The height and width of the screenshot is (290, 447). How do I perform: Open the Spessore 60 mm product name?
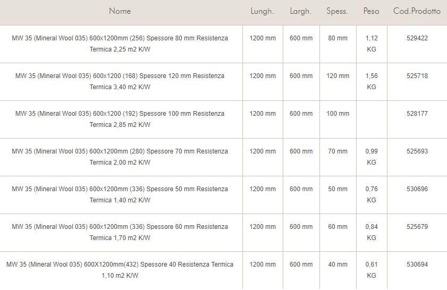[120, 232]
